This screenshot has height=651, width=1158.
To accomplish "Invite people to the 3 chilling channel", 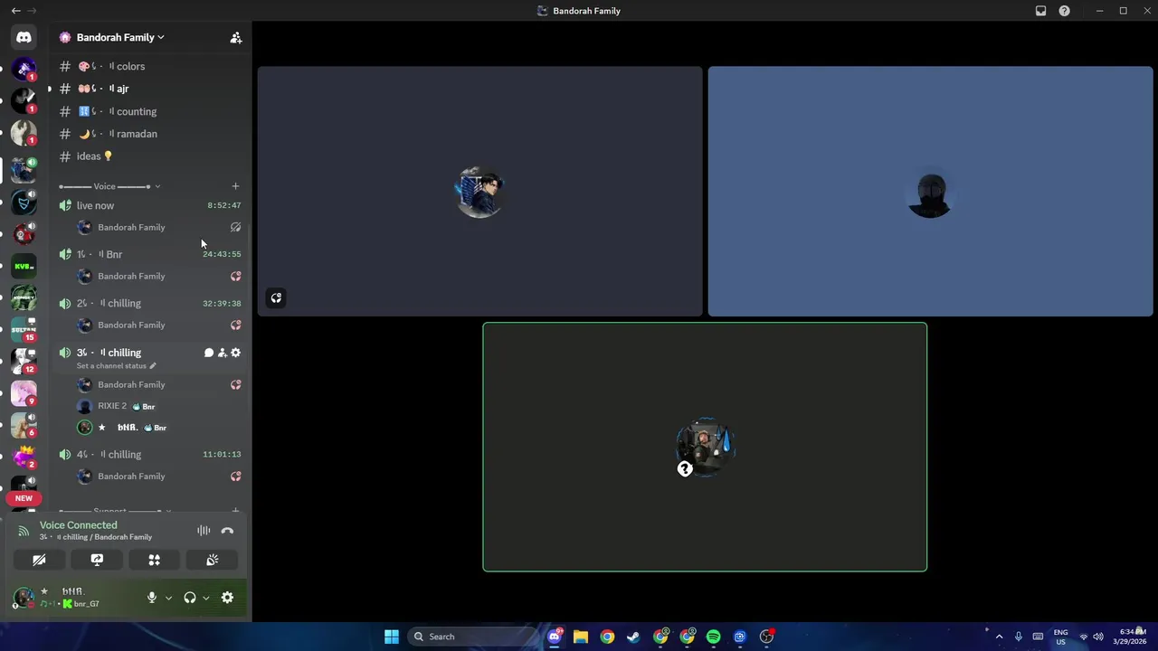I will tap(222, 353).
